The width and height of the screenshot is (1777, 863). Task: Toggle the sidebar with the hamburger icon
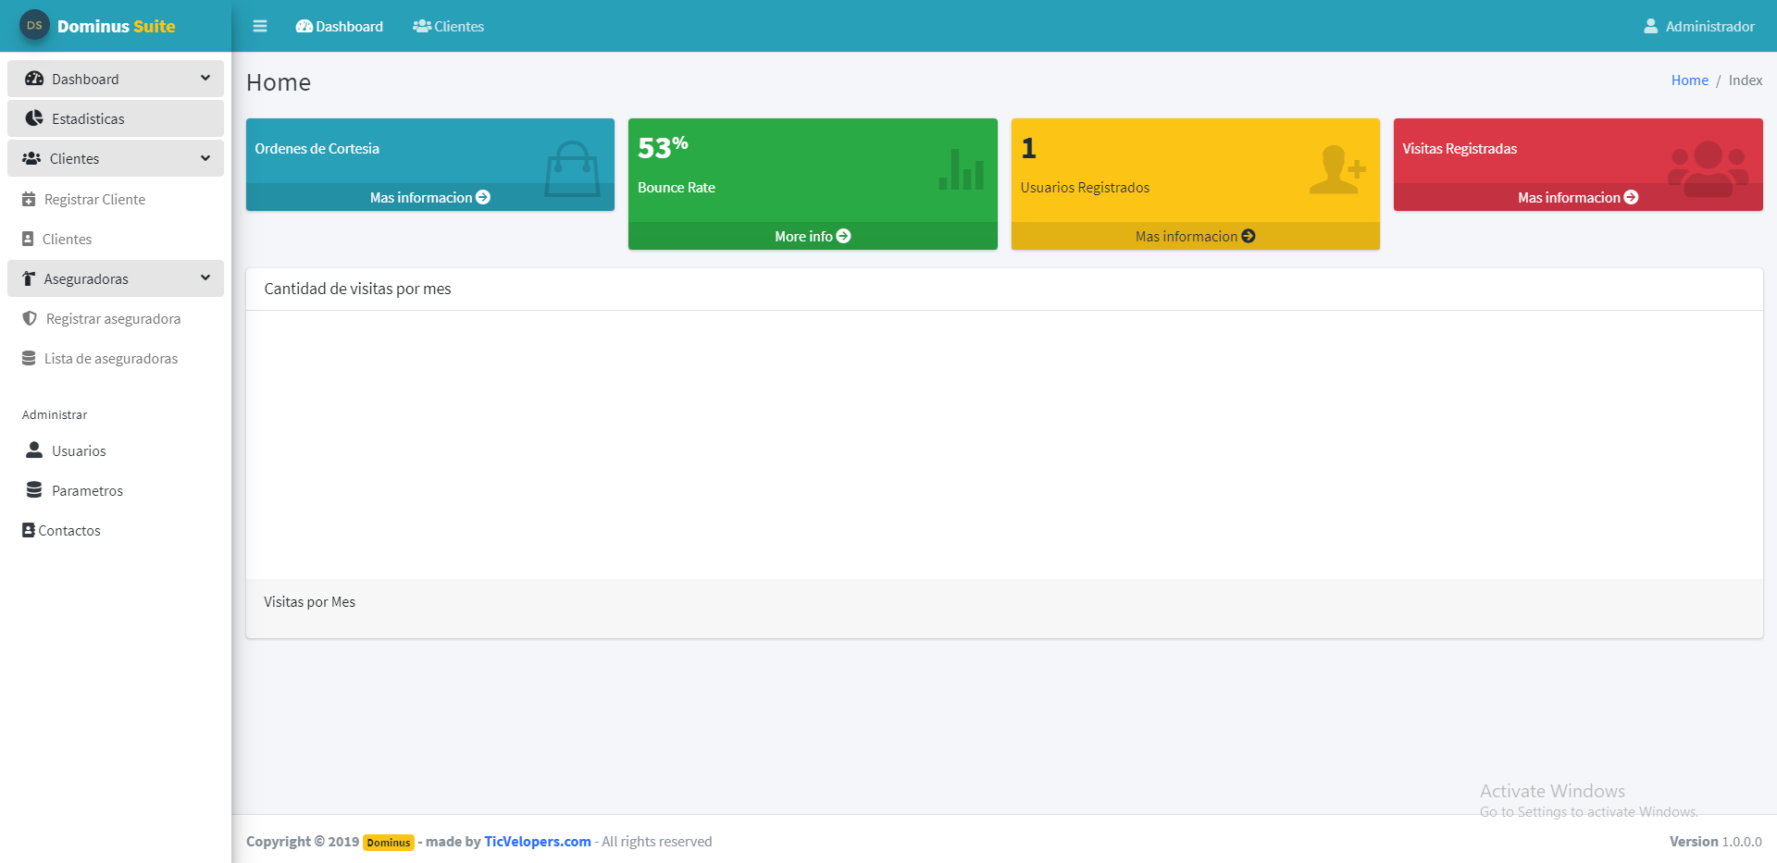click(x=260, y=26)
